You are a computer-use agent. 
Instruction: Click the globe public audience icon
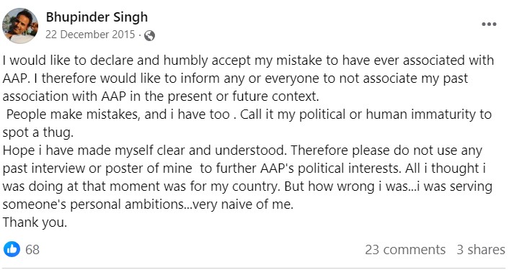pos(149,35)
